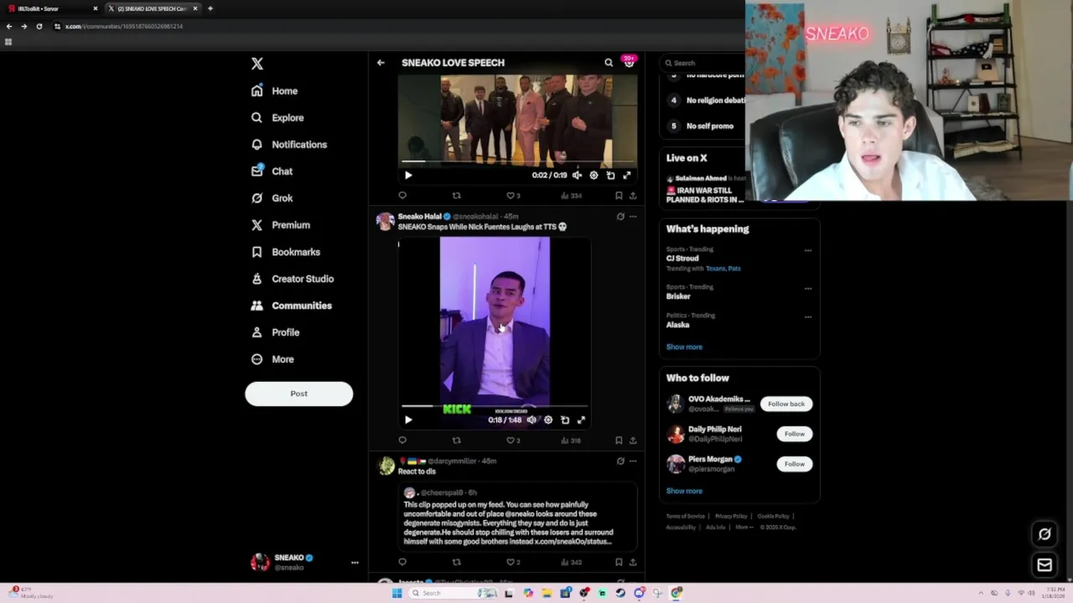The width and height of the screenshot is (1073, 603).
Task: Open more options on darcymmiller post
Action: pyautogui.click(x=633, y=461)
